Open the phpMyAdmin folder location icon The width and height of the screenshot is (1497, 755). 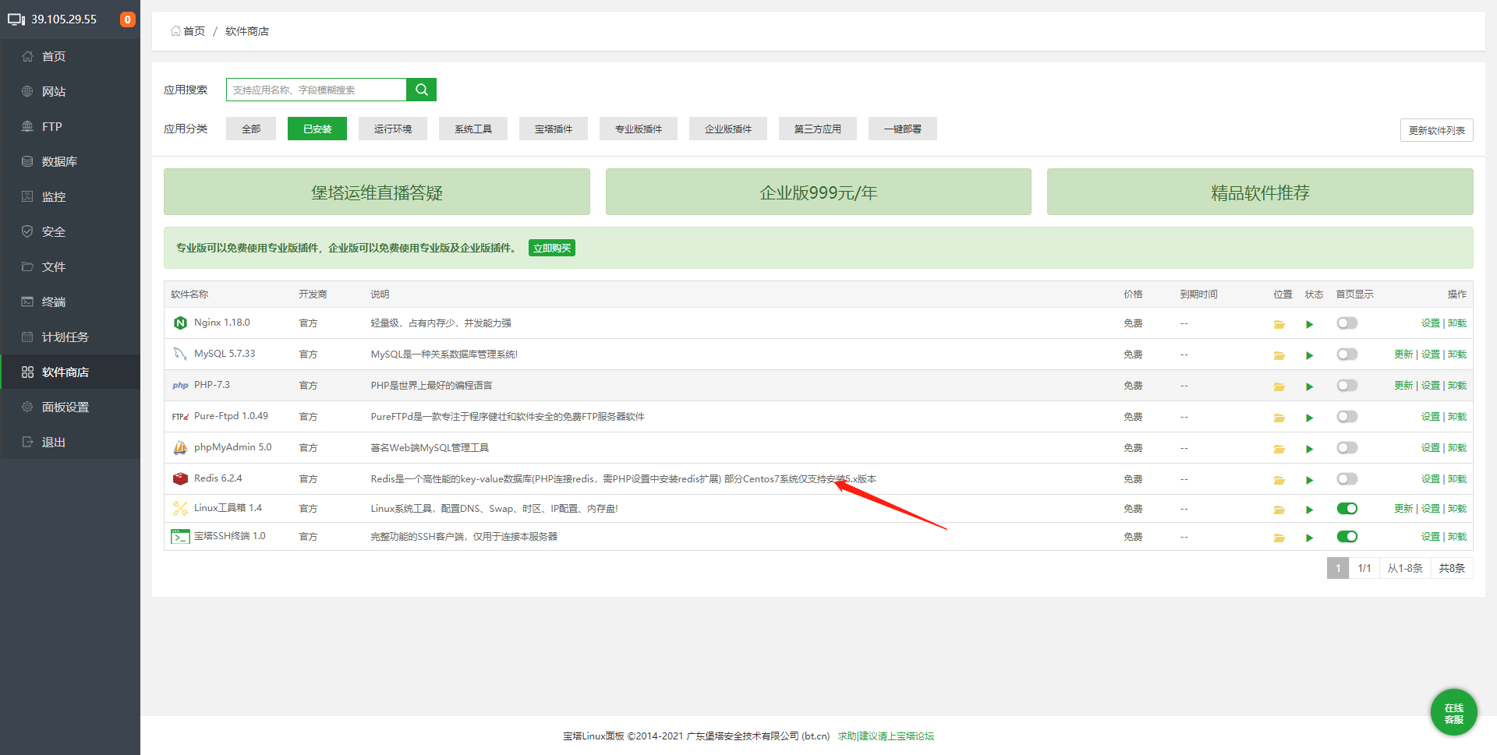click(1279, 449)
